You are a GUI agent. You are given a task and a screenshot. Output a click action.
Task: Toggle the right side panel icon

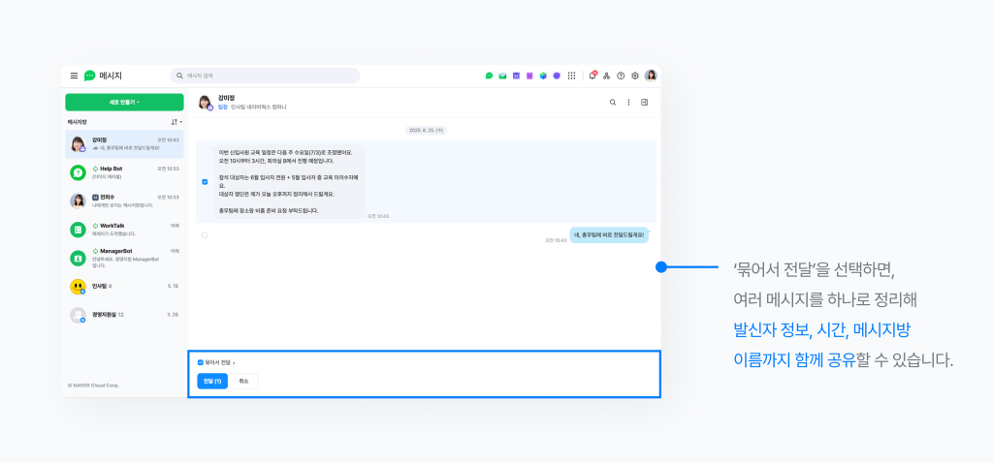(x=645, y=102)
